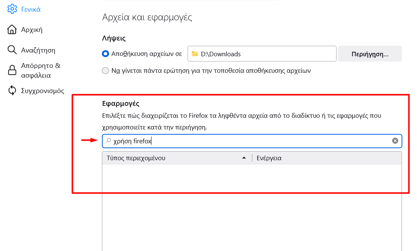Click the folder icon next to D:\Downloads
This screenshot has width=417, height=251.
195,54
